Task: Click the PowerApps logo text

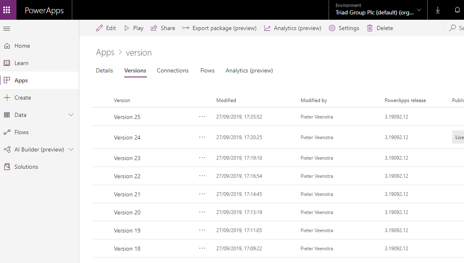Action: (44, 10)
